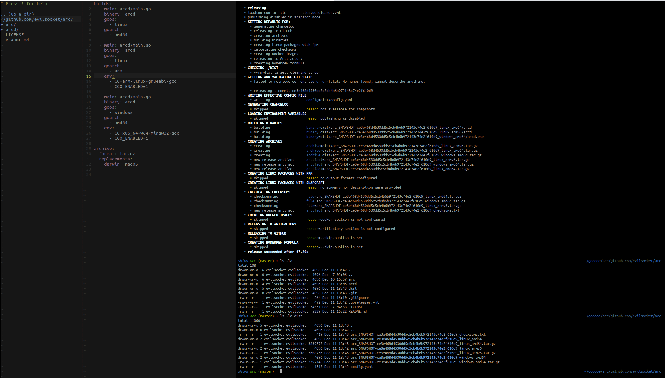Click 'darwin: macOS' replacement line

[x=121, y=164]
